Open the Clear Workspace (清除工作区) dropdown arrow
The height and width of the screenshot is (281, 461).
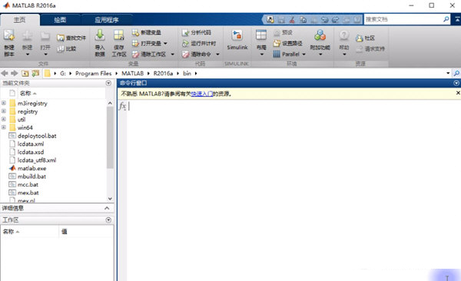173,55
